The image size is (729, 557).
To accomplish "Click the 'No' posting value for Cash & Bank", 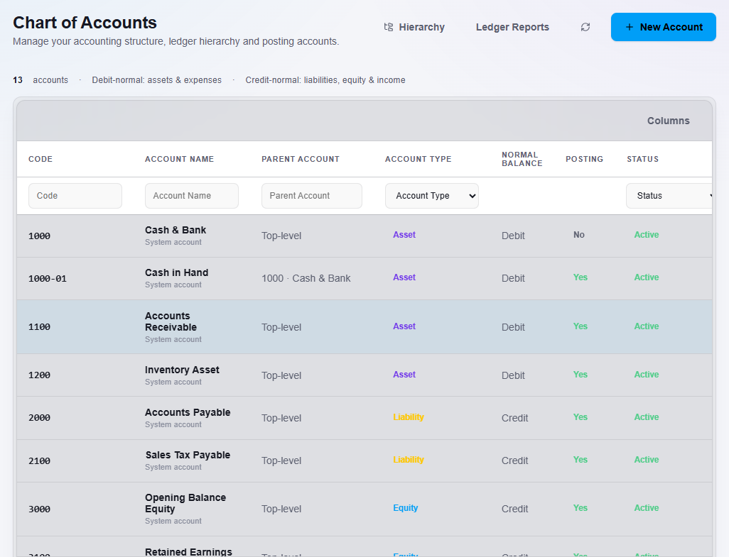I will [579, 235].
